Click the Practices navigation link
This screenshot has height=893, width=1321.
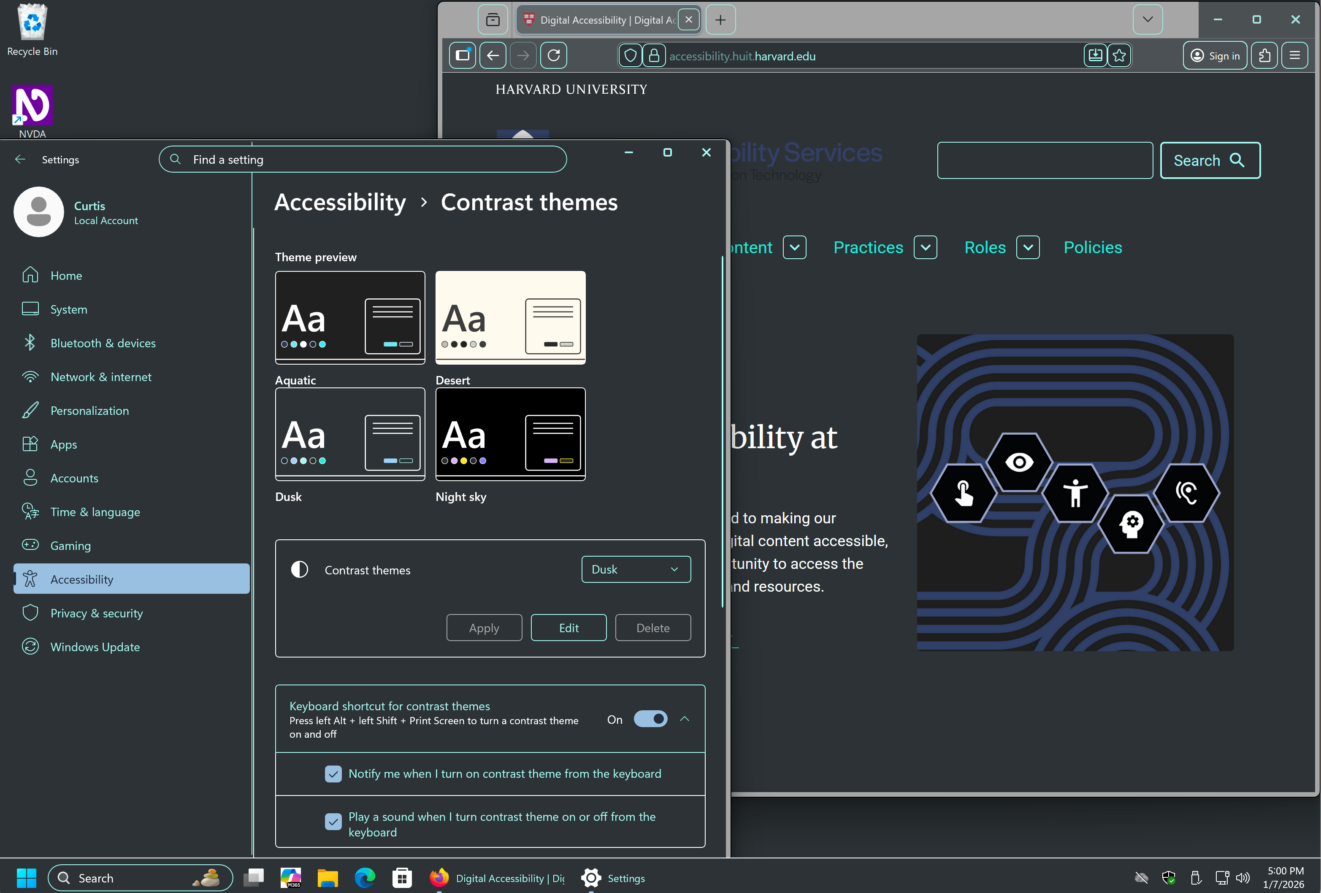(x=868, y=247)
